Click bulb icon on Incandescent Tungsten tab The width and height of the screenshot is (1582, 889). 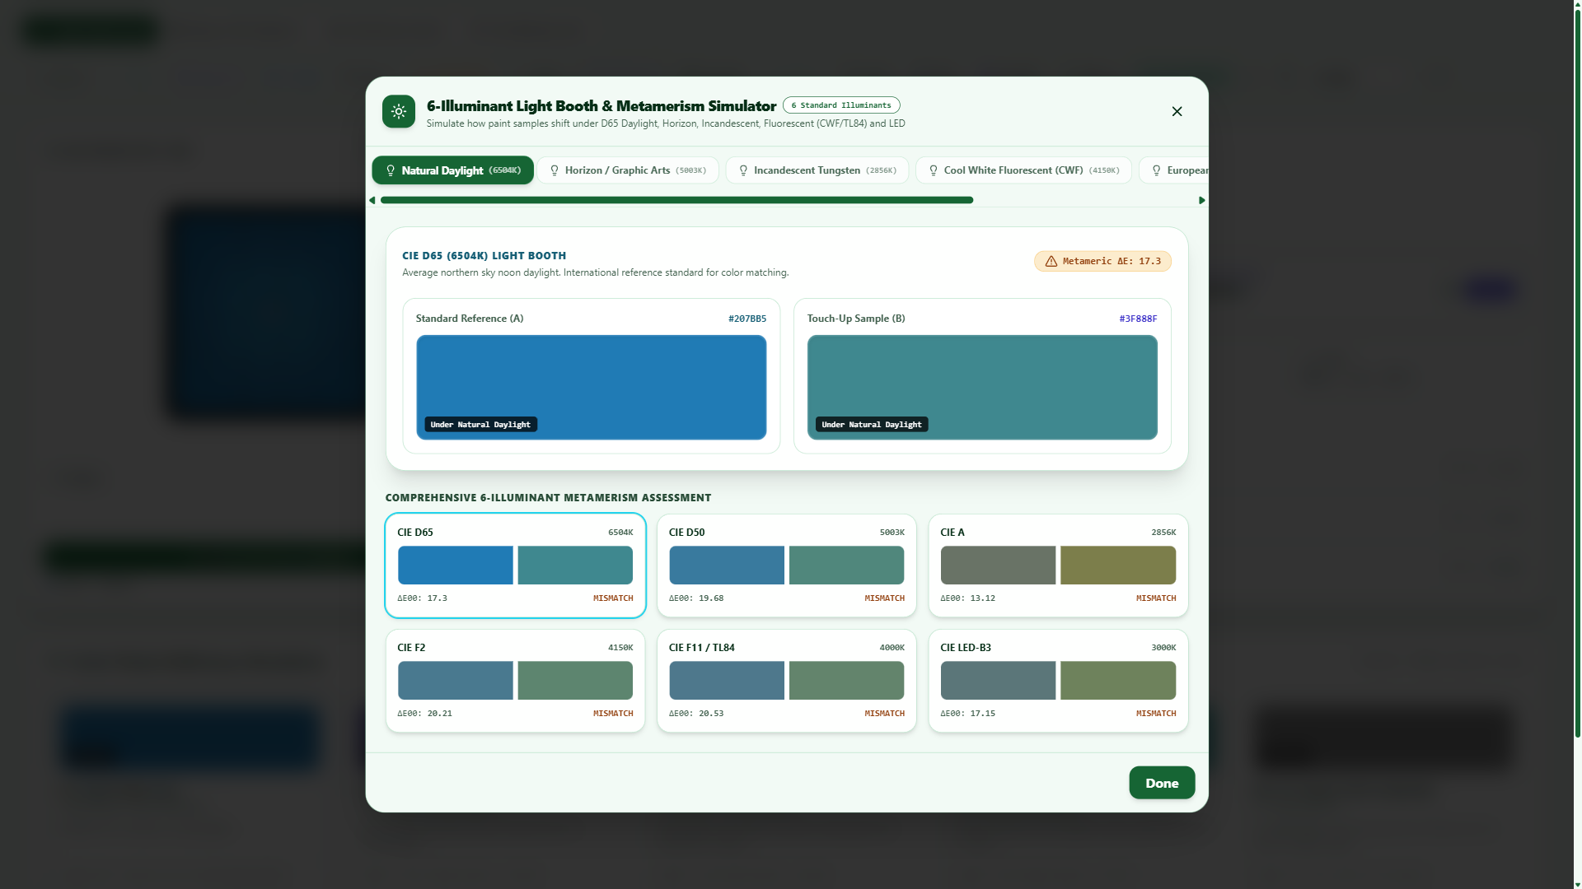point(743,170)
